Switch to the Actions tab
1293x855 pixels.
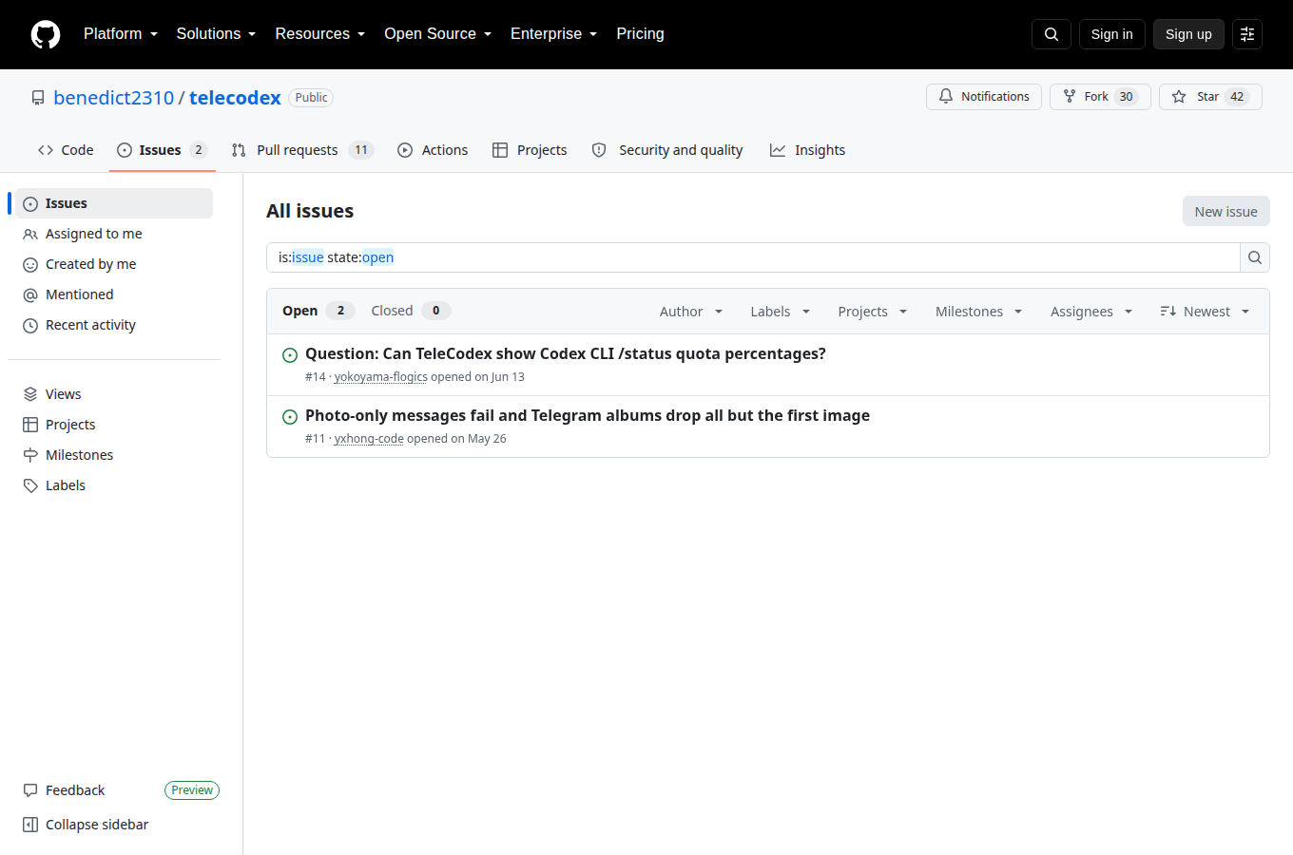click(x=433, y=150)
